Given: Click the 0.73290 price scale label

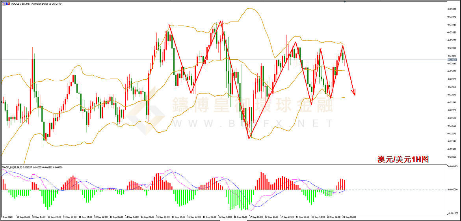Looking at the screenshot, I should click(453, 40).
